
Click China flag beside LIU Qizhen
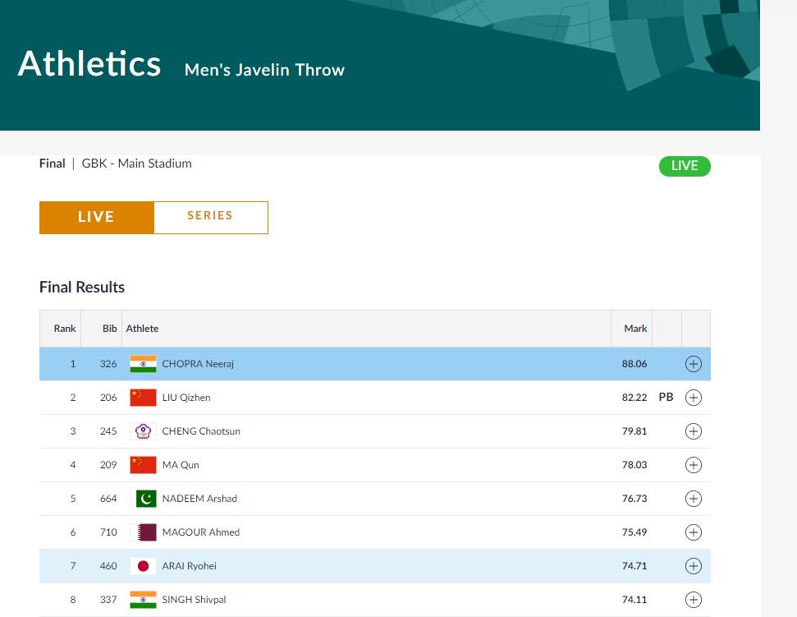click(x=143, y=398)
